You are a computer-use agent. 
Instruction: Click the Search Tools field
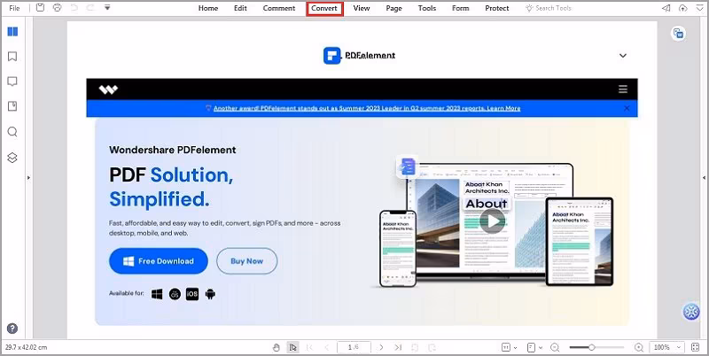tap(548, 8)
